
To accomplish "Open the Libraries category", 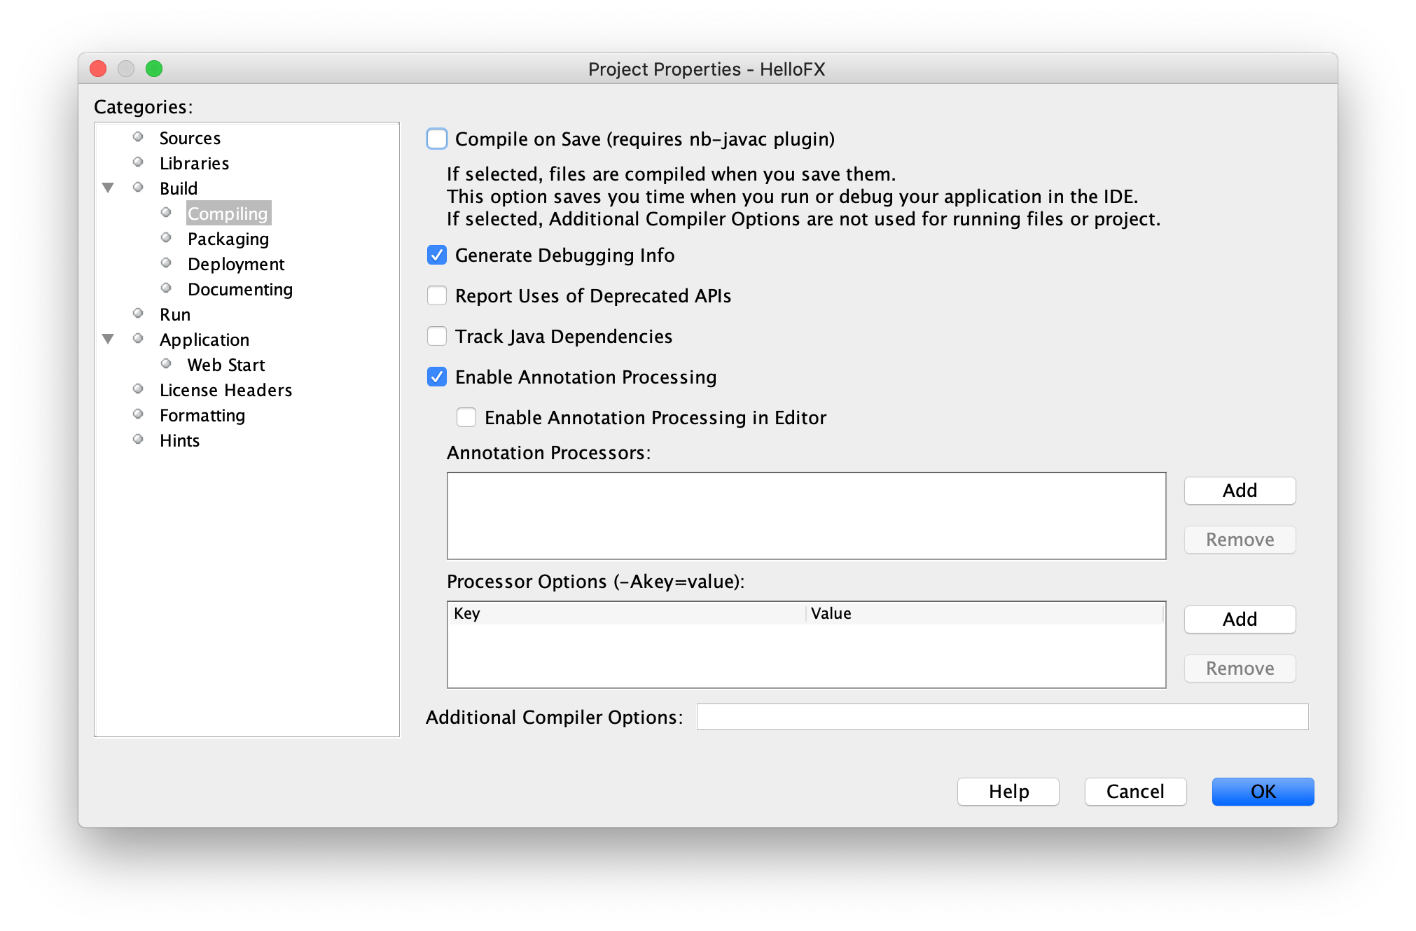I will coord(194,163).
